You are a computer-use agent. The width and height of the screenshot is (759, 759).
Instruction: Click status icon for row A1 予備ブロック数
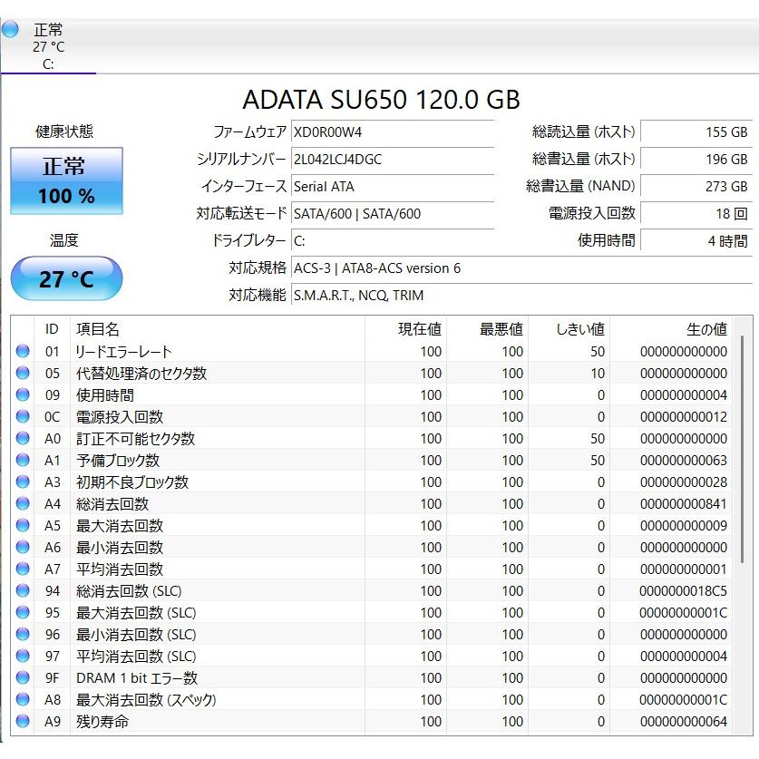(x=23, y=460)
